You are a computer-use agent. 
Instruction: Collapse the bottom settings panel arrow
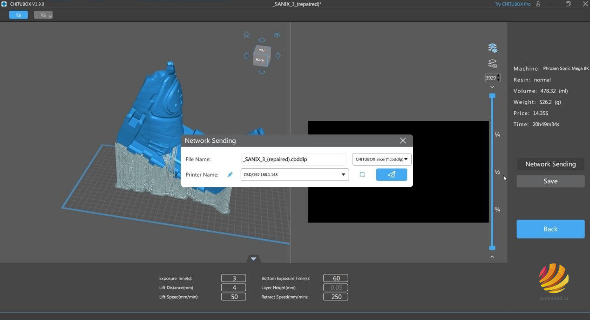(253, 259)
